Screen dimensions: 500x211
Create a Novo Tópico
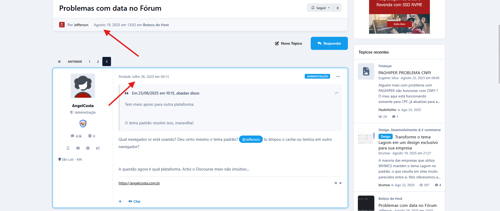(288, 43)
